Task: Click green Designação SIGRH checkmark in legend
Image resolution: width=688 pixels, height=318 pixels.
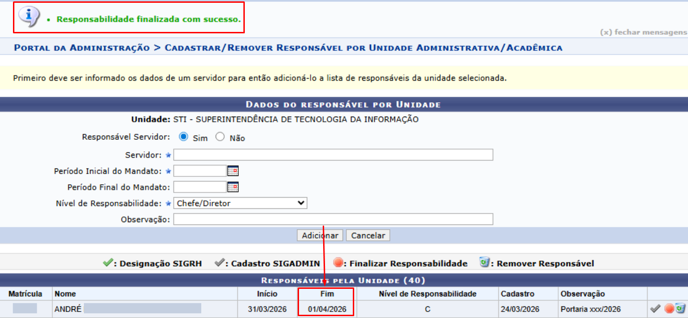Action: [108, 263]
